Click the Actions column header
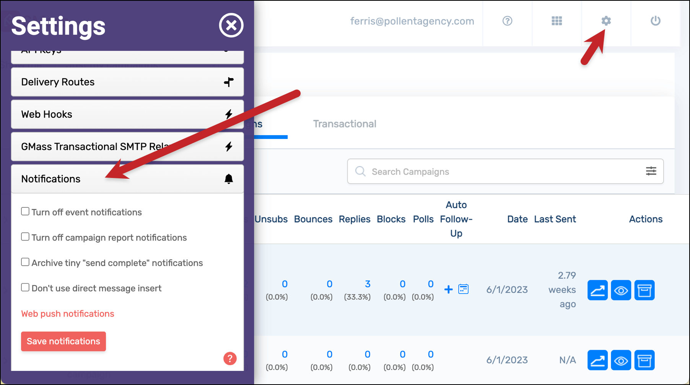690x385 pixels. point(646,219)
